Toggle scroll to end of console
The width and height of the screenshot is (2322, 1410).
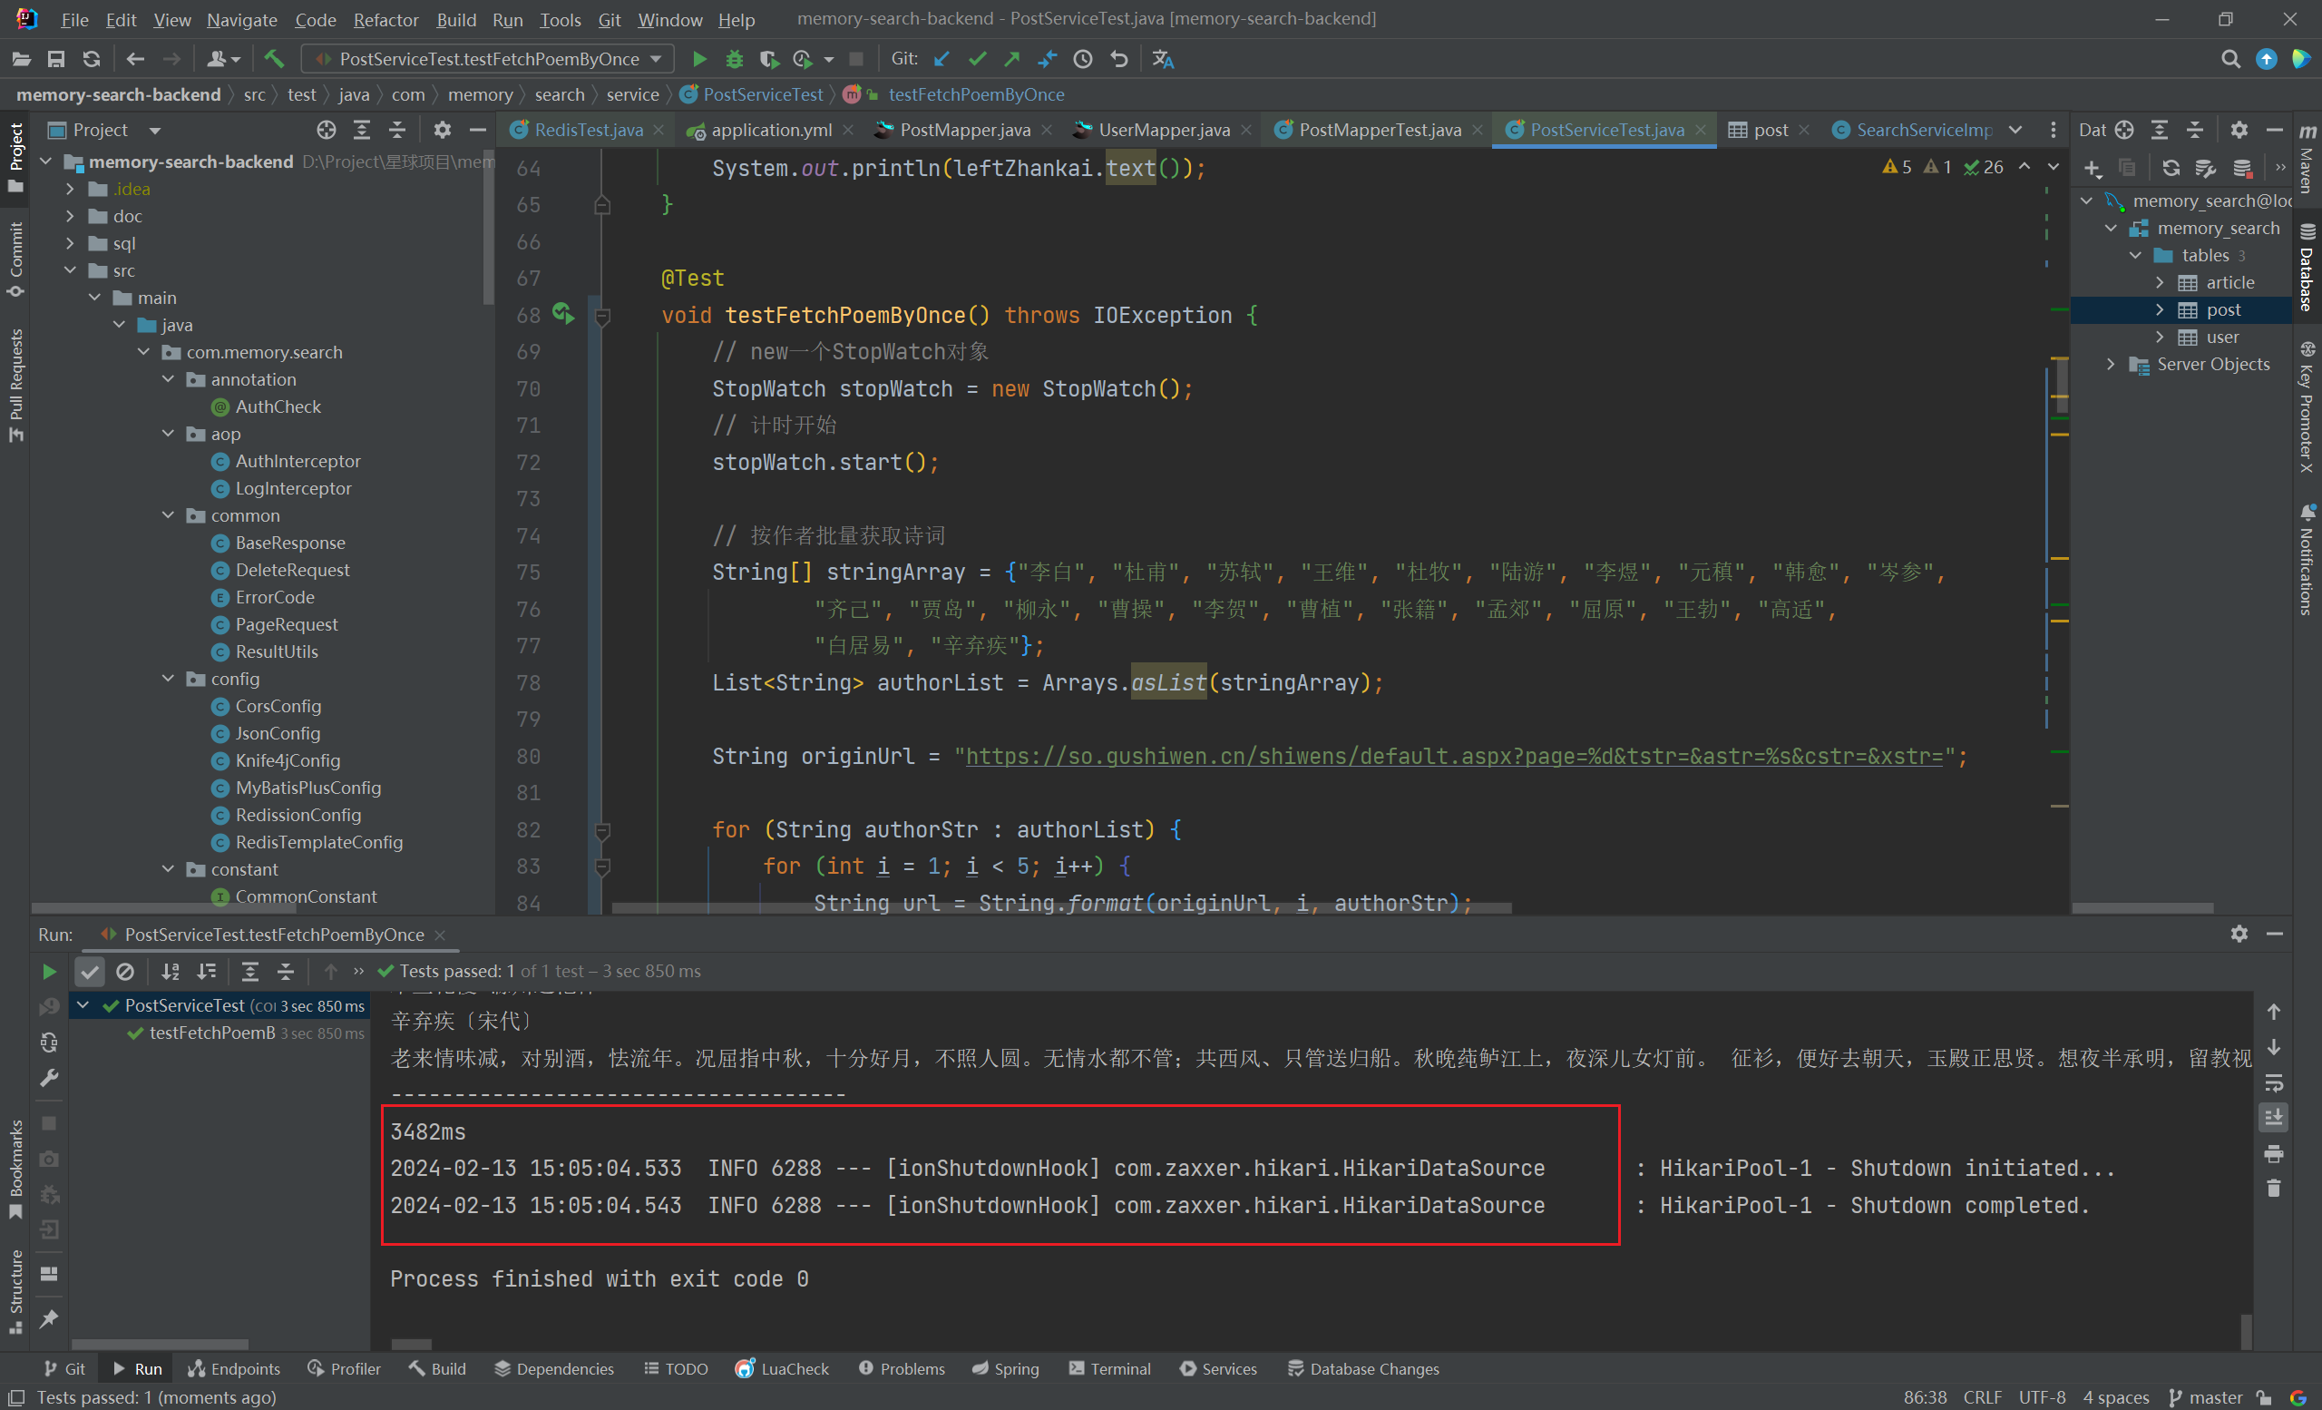[2273, 1118]
